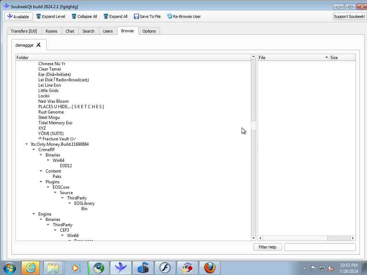Select the Rust Genome folder

[51, 112]
